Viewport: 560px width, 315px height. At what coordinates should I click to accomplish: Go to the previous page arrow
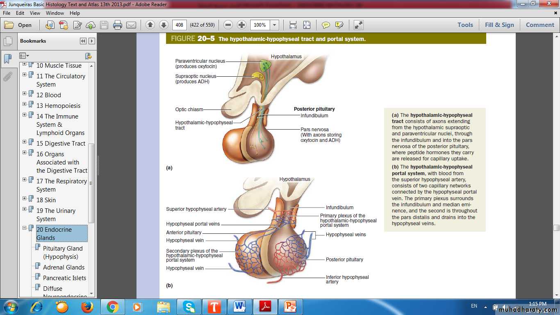[x=150, y=25]
